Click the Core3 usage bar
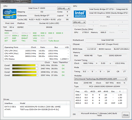The width and height of the screenshot is (132, 120). 25,75
